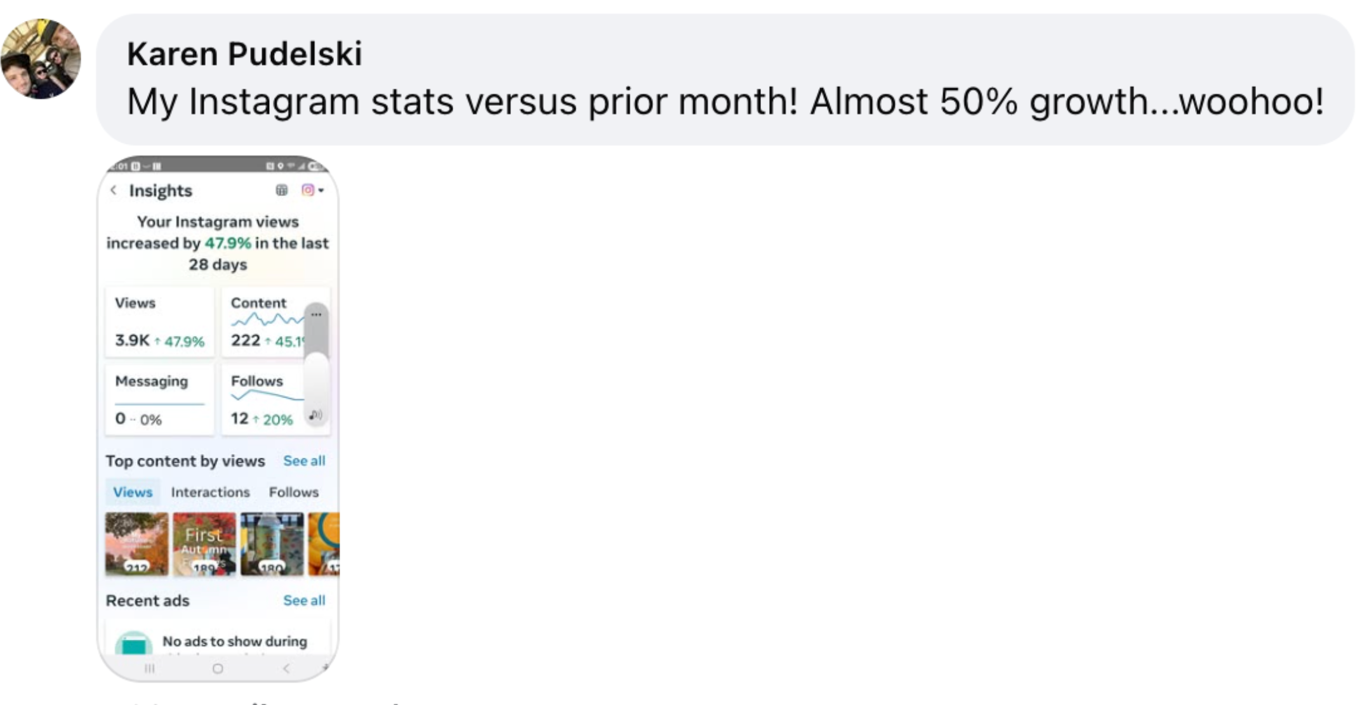Open the calendar date range icon
The width and height of the screenshot is (1362, 705).
282,190
